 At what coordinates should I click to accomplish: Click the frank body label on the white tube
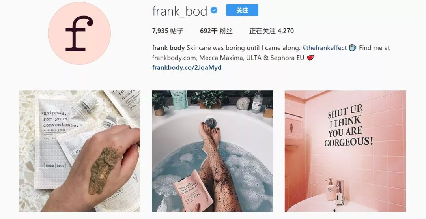tap(55, 165)
